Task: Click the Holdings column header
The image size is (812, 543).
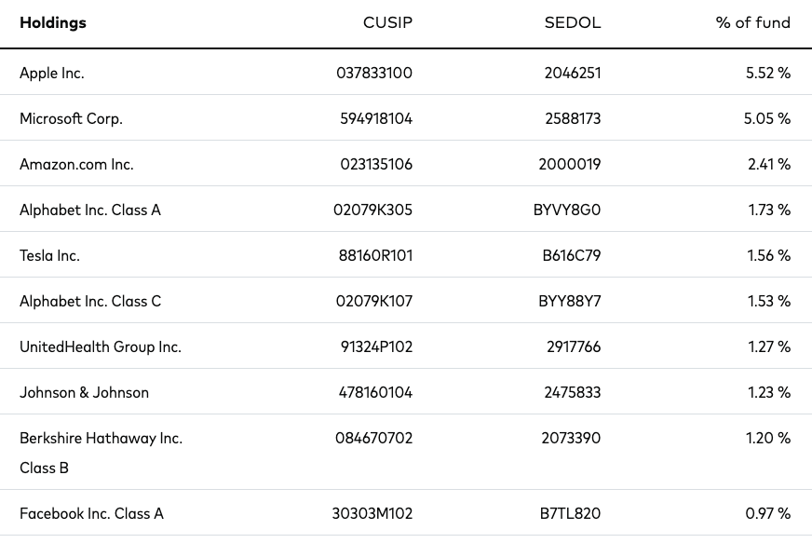Action: pyautogui.click(x=53, y=22)
